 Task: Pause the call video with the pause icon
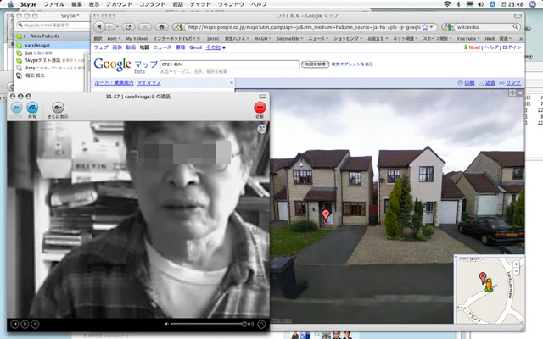(14, 324)
